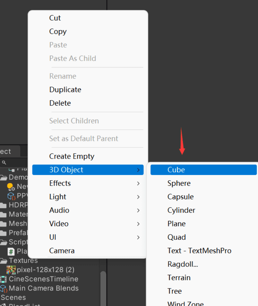This screenshot has width=258, height=306.
Task: Click the search magnifier icon in Project panel
Action: (4, 163)
